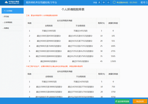148x104 pixels.
Task: Click quick deduction value 1005
Action: (113, 46)
